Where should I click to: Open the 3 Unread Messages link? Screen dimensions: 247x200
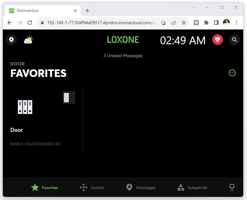click(123, 56)
